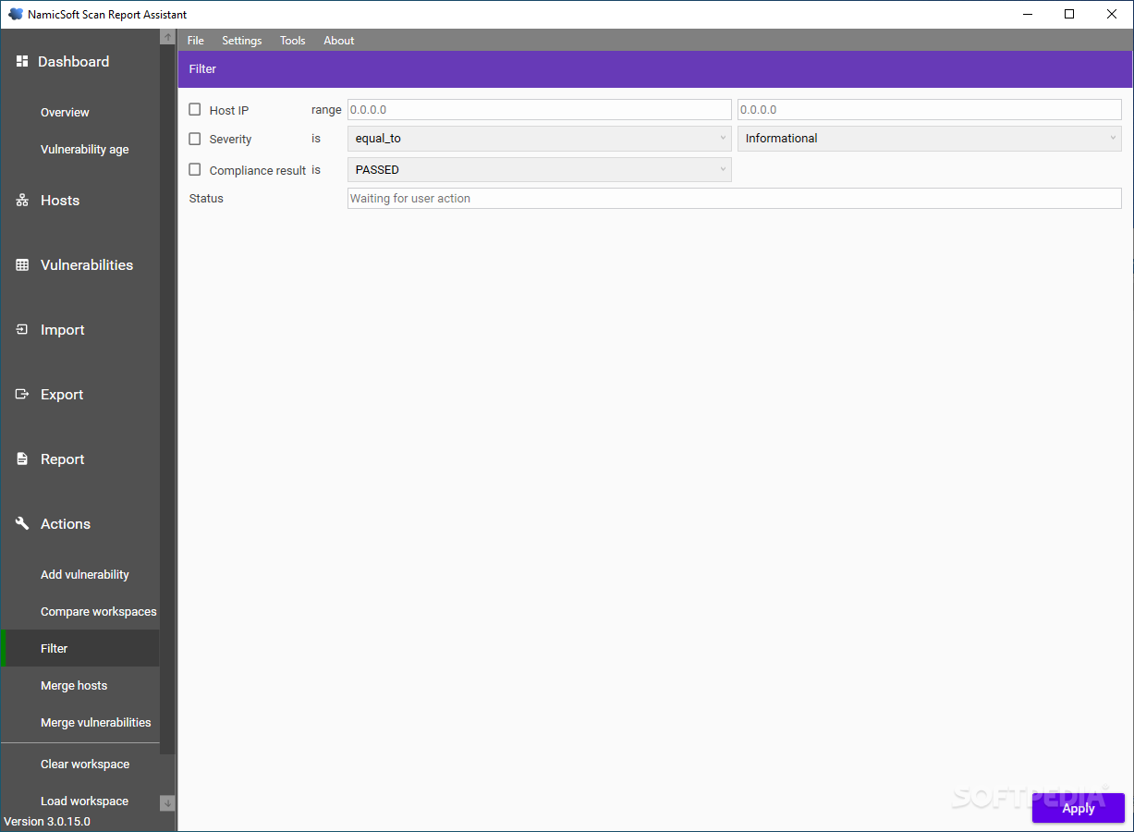Click the Status text field
Image resolution: width=1134 pixels, height=832 pixels.
[735, 198]
